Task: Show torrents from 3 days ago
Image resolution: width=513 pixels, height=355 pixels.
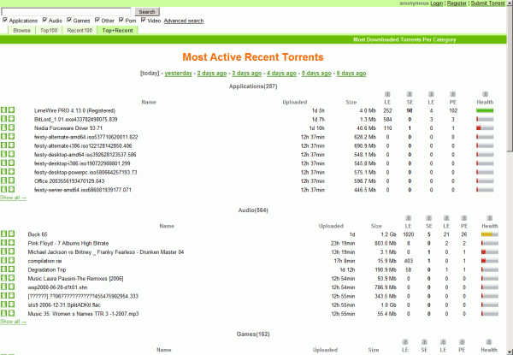Action: 247,73
